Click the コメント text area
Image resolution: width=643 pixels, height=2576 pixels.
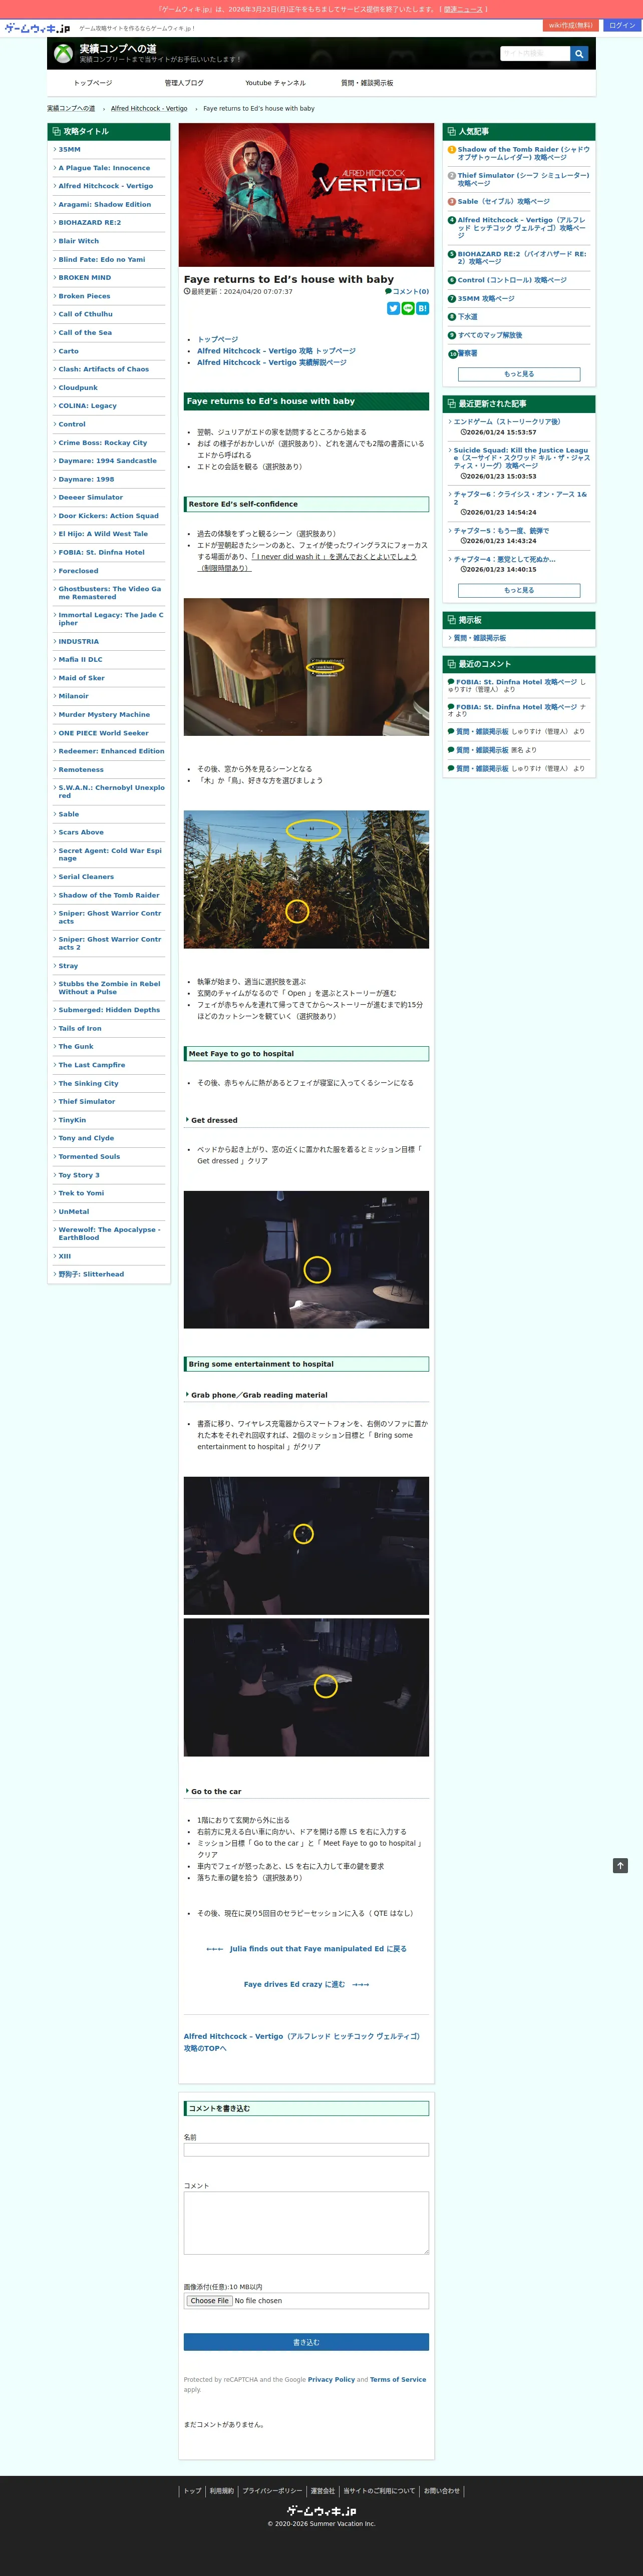pos(306,2223)
